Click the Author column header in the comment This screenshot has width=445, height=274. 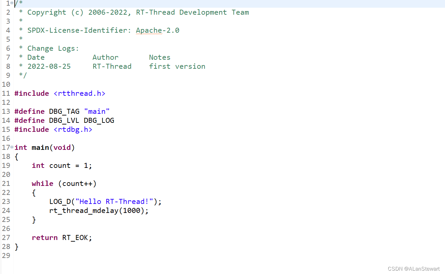click(x=106, y=57)
